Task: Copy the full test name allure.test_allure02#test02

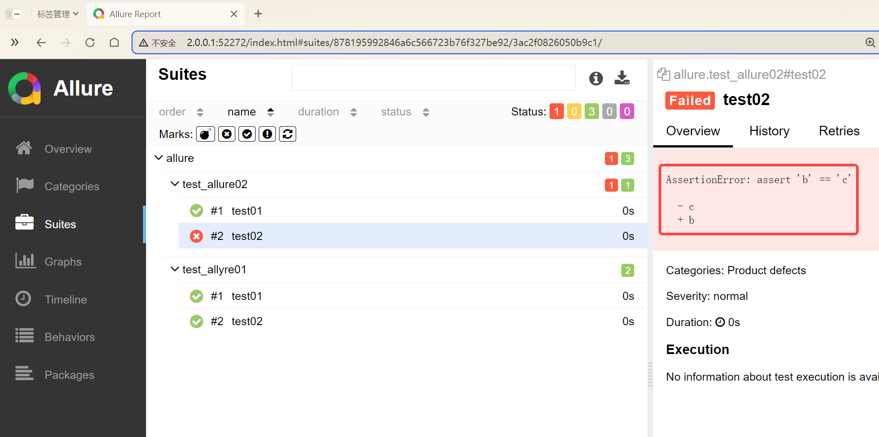Action: pos(663,74)
